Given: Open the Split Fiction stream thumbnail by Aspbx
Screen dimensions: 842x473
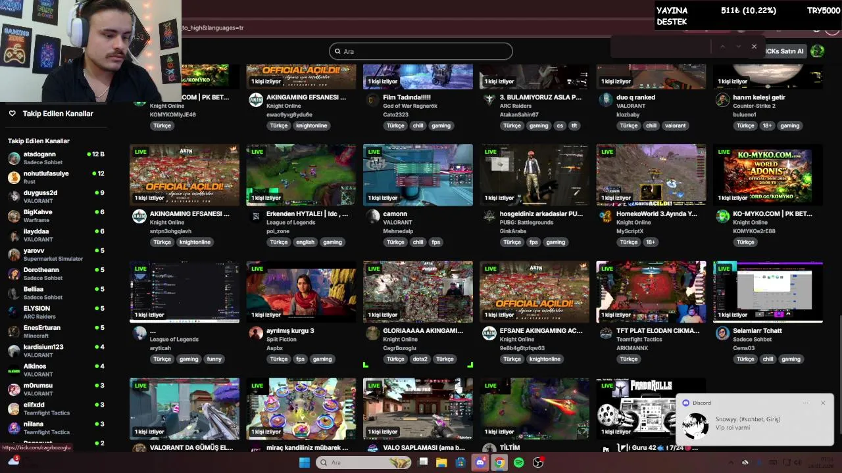Looking at the screenshot, I should tap(301, 292).
